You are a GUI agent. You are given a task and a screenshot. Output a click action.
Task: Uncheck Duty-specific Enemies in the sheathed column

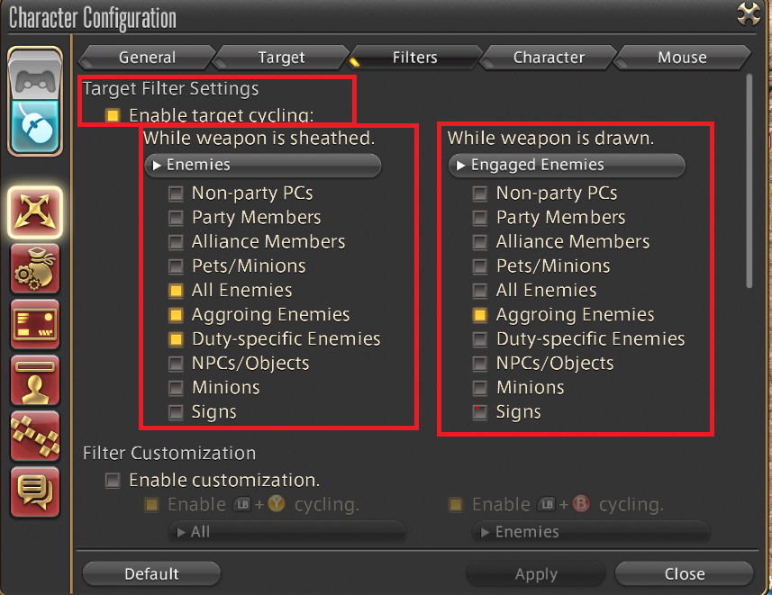pos(175,338)
